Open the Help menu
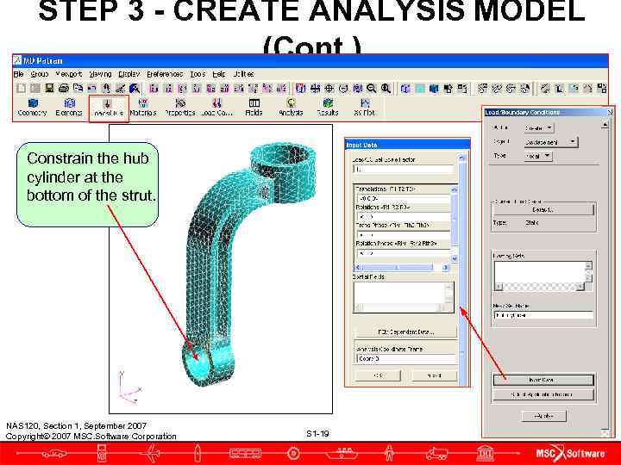Image resolution: width=621 pixels, height=465 pixels. pos(219,74)
